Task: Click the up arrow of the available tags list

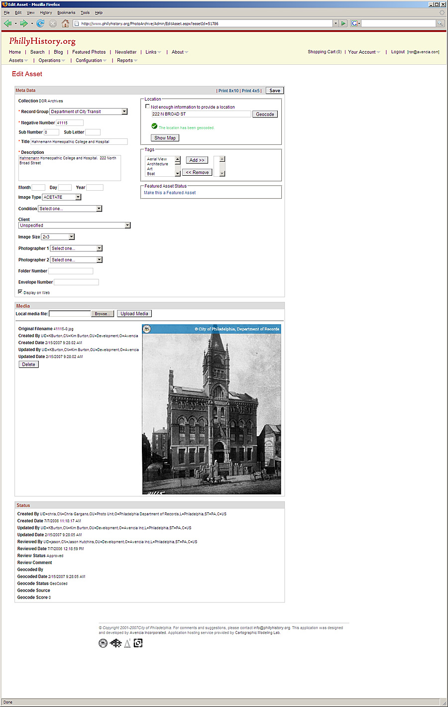Action: pyautogui.click(x=178, y=159)
